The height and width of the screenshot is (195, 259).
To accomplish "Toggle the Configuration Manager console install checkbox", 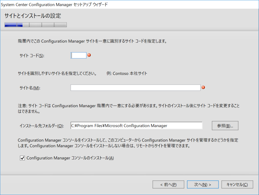I will pos(22,158).
